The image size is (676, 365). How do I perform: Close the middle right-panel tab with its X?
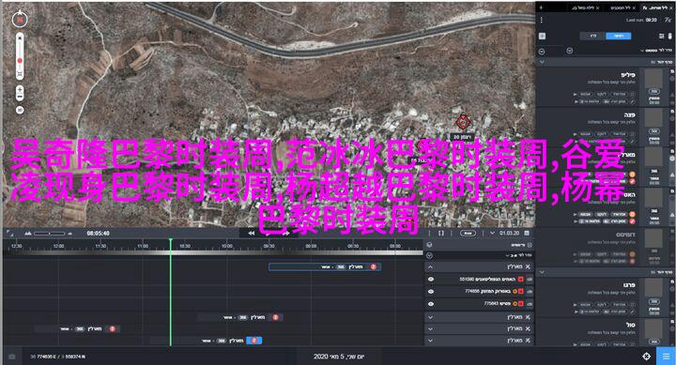pyautogui.click(x=634, y=8)
